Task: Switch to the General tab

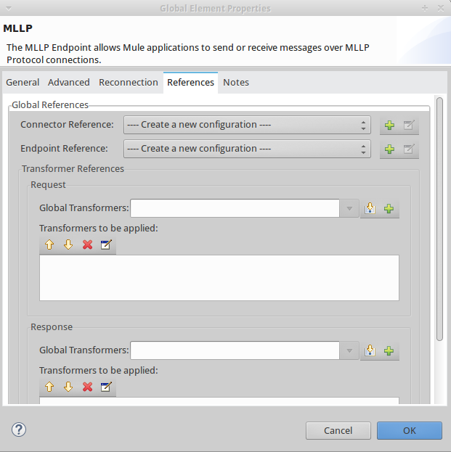Action: (x=23, y=83)
